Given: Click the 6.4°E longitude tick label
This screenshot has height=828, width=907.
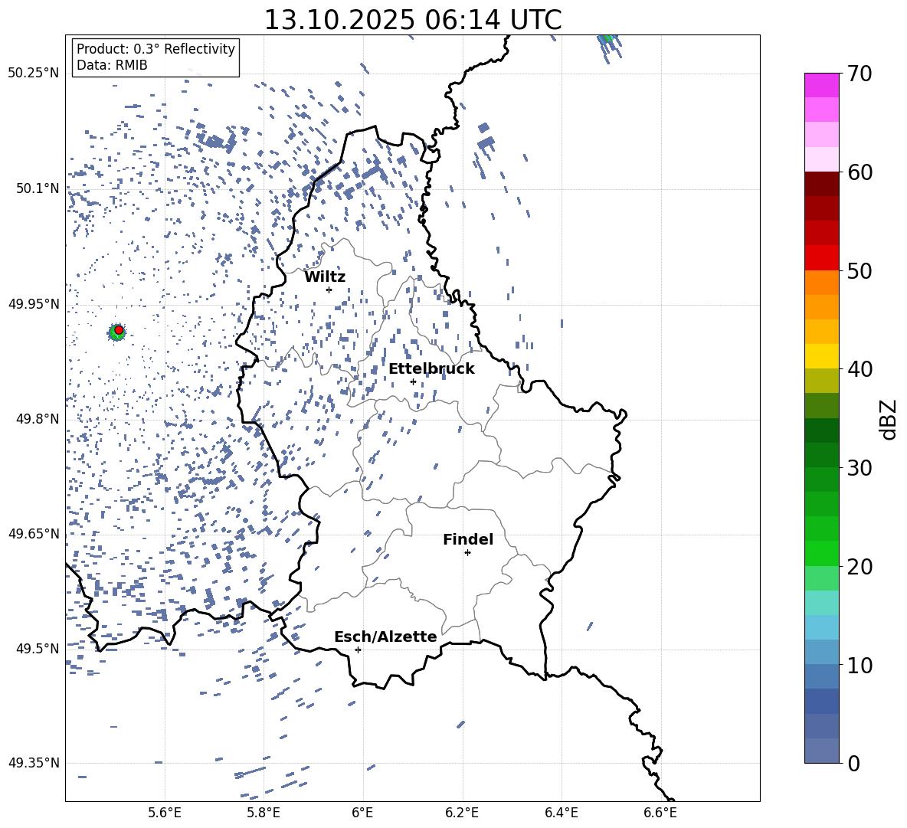Looking at the screenshot, I should coord(561,813).
